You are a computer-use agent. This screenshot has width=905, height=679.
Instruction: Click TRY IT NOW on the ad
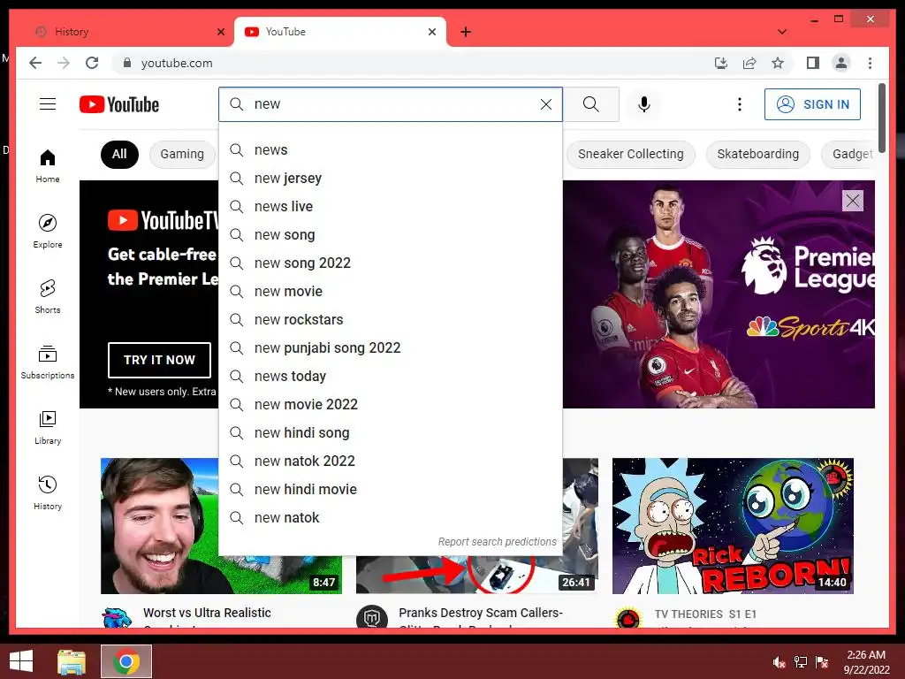159,360
